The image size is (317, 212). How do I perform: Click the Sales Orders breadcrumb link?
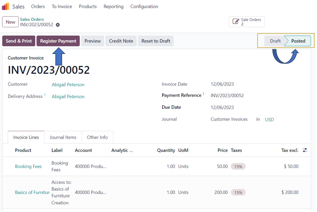click(32, 19)
